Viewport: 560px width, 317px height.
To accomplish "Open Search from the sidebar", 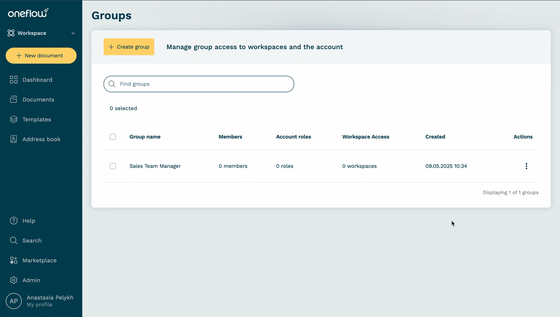I will click(31, 240).
